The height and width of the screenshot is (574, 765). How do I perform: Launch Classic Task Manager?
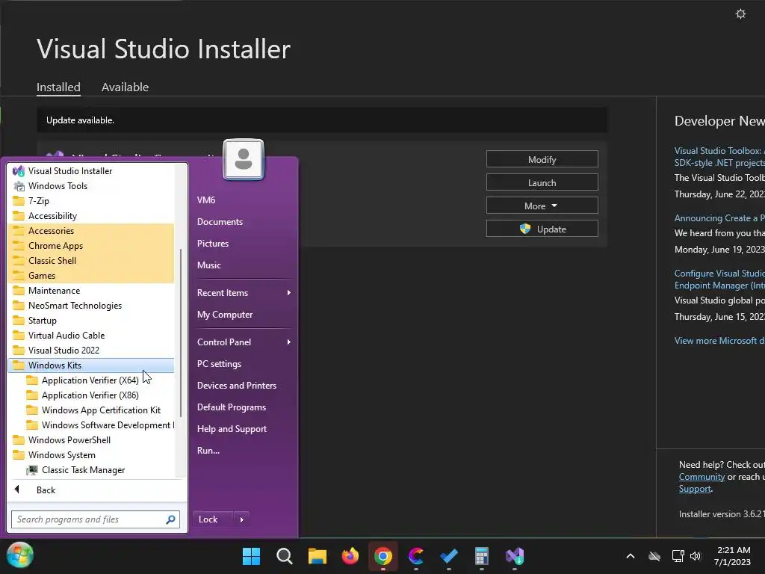(x=90, y=470)
